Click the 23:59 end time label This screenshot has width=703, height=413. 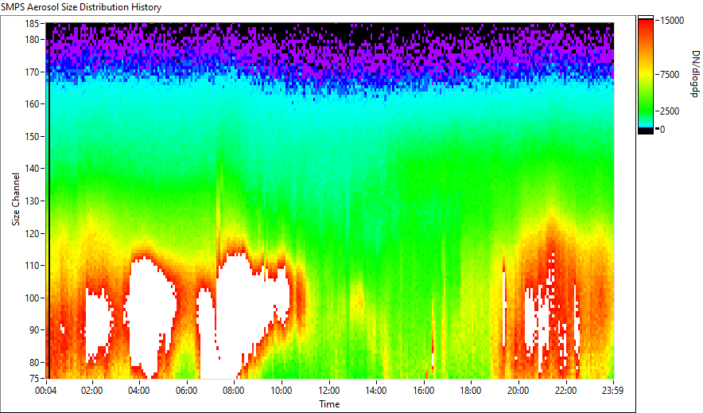tap(612, 391)
